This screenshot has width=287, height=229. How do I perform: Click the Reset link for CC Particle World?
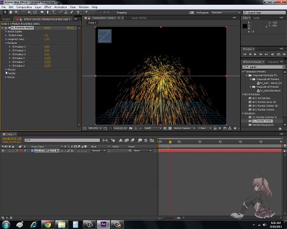[47, 28]
